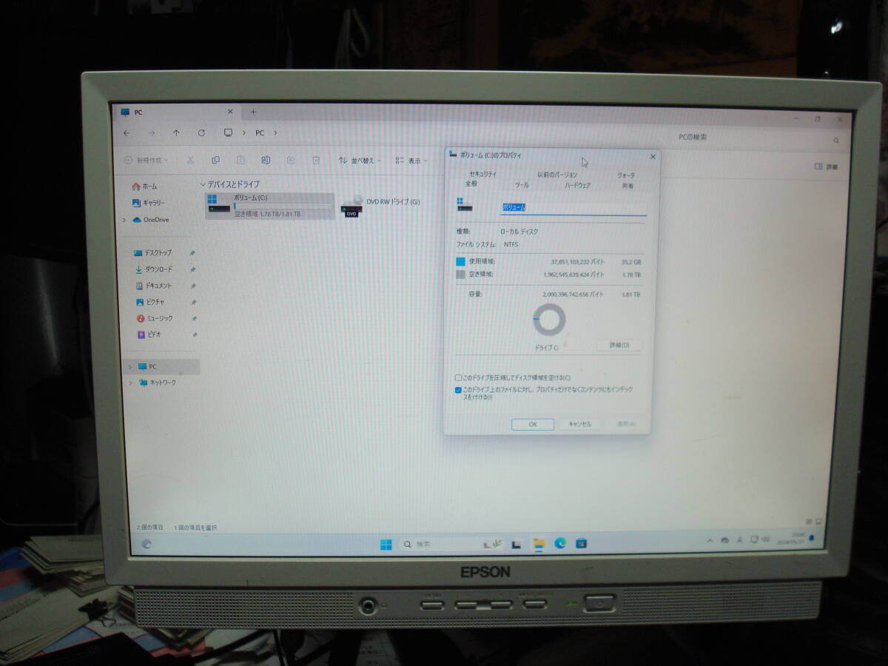Open a new Explorer tab with plus

[253, 112]
